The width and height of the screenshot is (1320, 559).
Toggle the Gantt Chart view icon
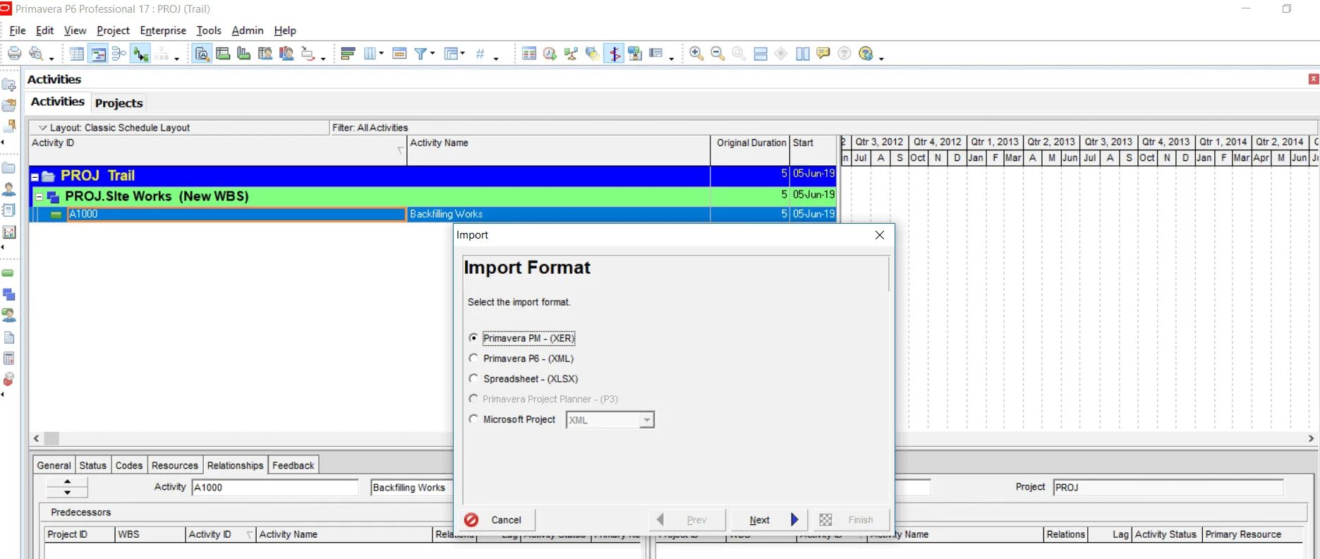(x=98, y=54)
